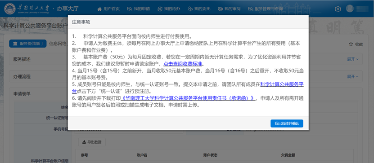Screen dimensions: 374x163
Task: Open the settings gear icon
Action: [x=338, y=9]
